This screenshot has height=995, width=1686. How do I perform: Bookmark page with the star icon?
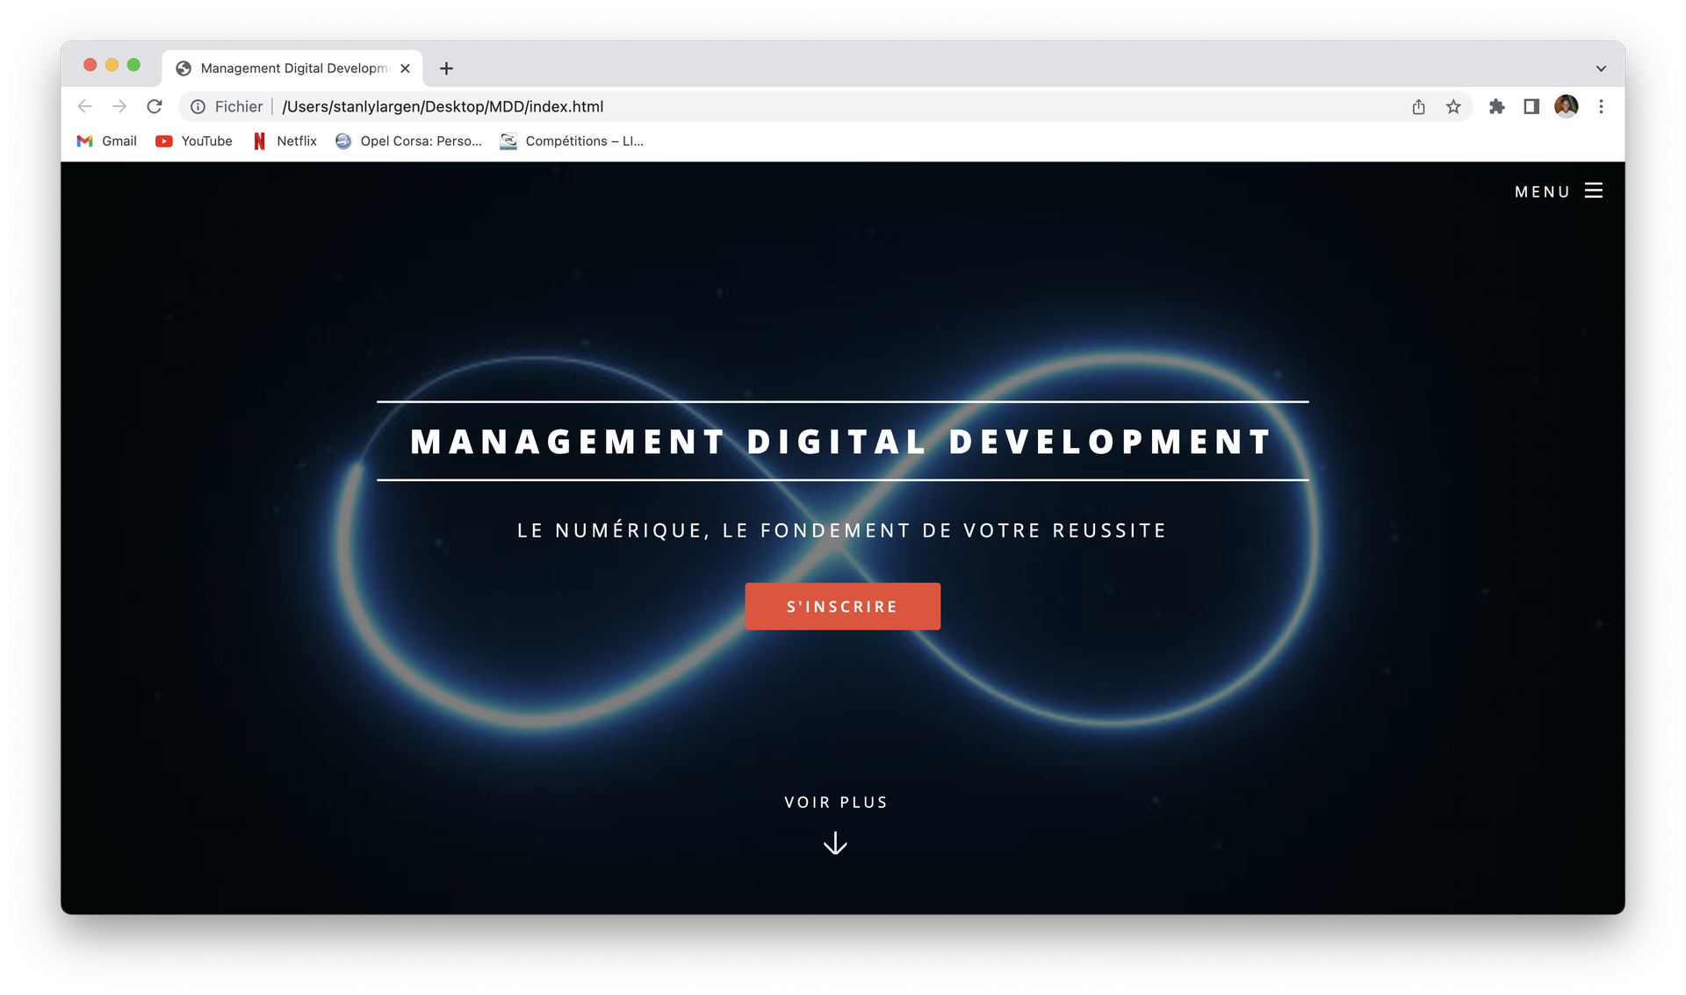tap(1453, 106)
